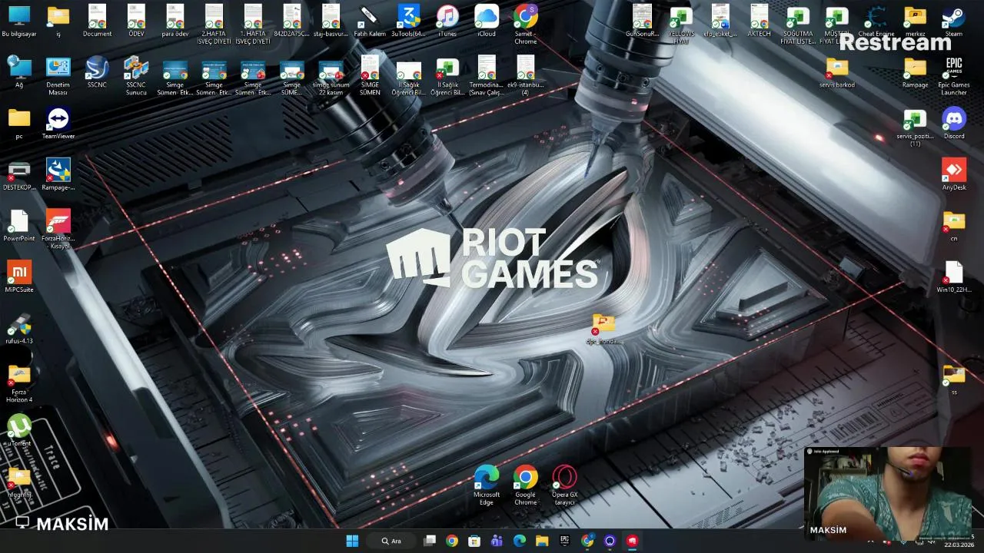Launch Epic Games Launcher desktop icon

pyautogui.click(x=954, y=76)
